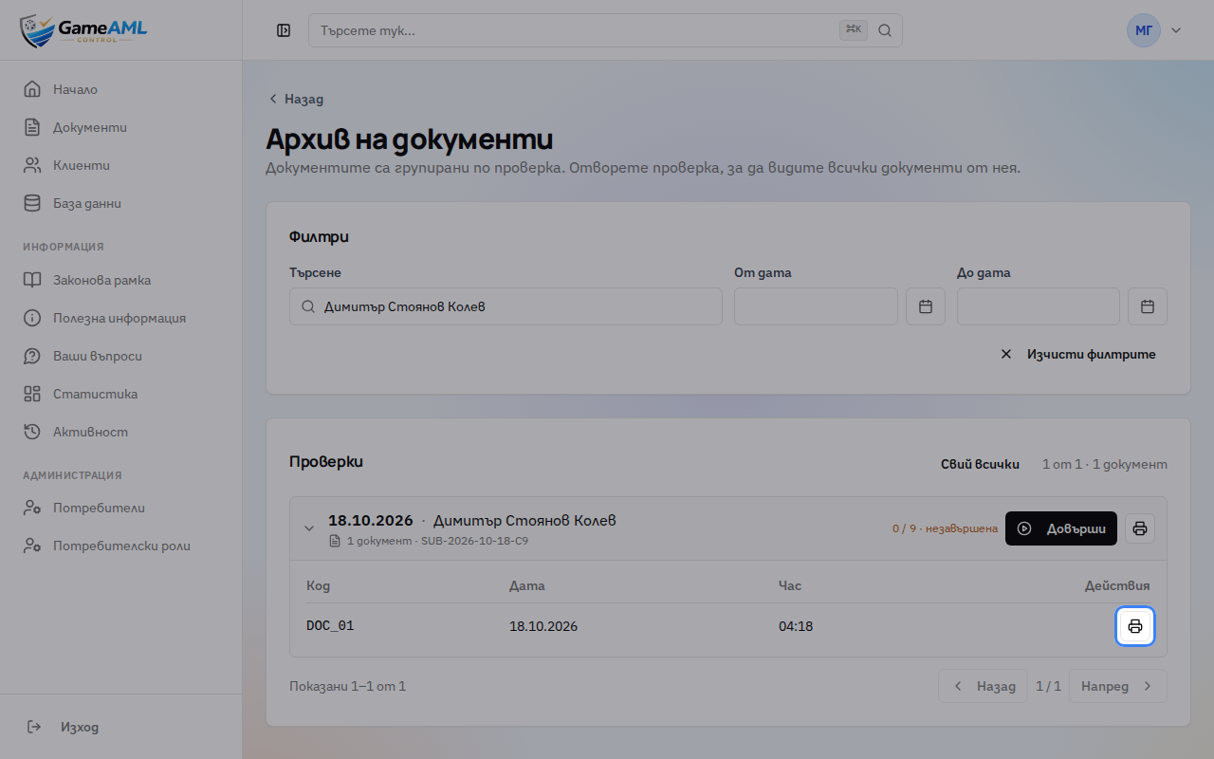Screen dimensions: 1214x759
Task: Expand the user account menu chevron
Action: coord(1176,30)
